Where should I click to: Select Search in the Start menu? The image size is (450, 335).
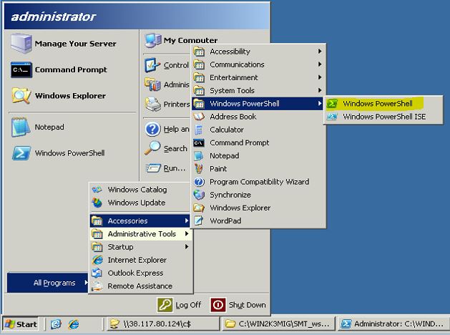click(x=166, y=148)
